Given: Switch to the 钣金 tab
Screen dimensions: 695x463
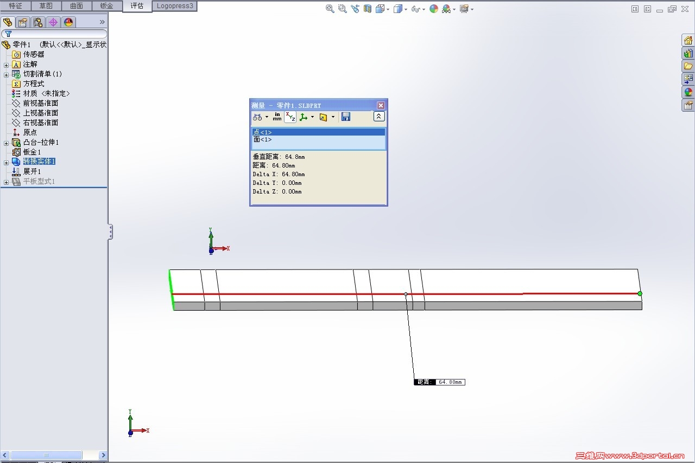Looking at the screenshot, I should click(x=107, y=6).
